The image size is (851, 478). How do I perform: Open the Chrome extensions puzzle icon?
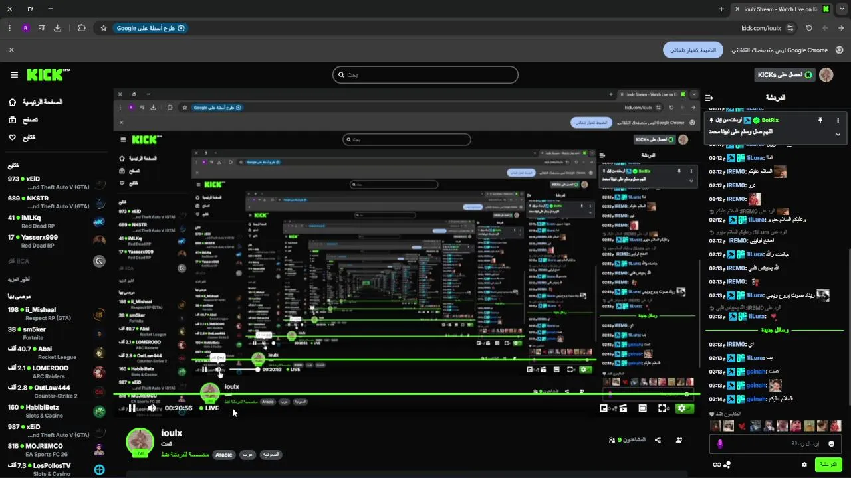[82, 28]
